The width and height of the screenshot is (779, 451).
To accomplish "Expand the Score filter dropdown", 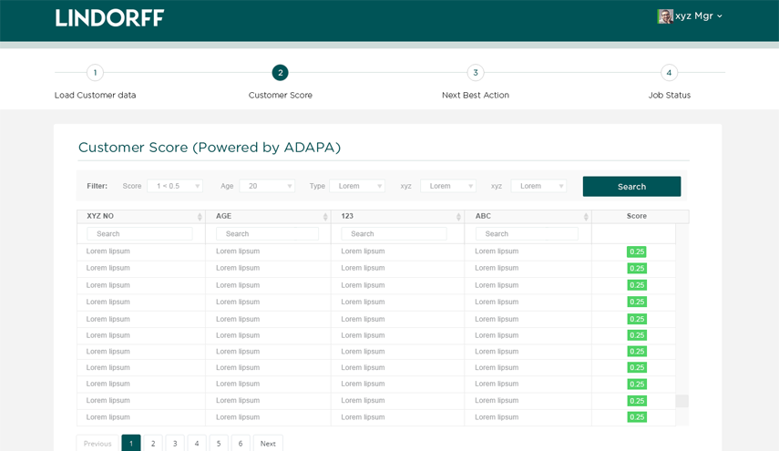I will pos(175,186).
